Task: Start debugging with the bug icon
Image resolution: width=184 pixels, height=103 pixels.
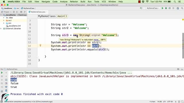Action: (x=166, y=8)
